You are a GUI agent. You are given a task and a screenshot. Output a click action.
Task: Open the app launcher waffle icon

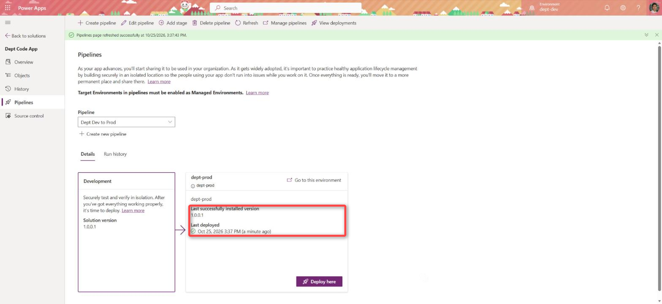tap(8, 8)
